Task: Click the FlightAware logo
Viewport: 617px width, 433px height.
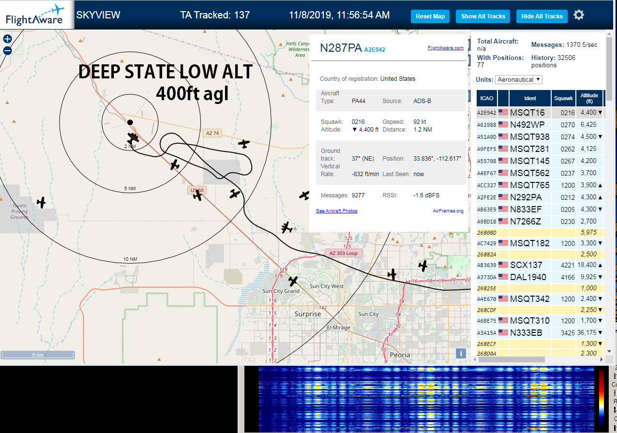Action: (37, 15)
